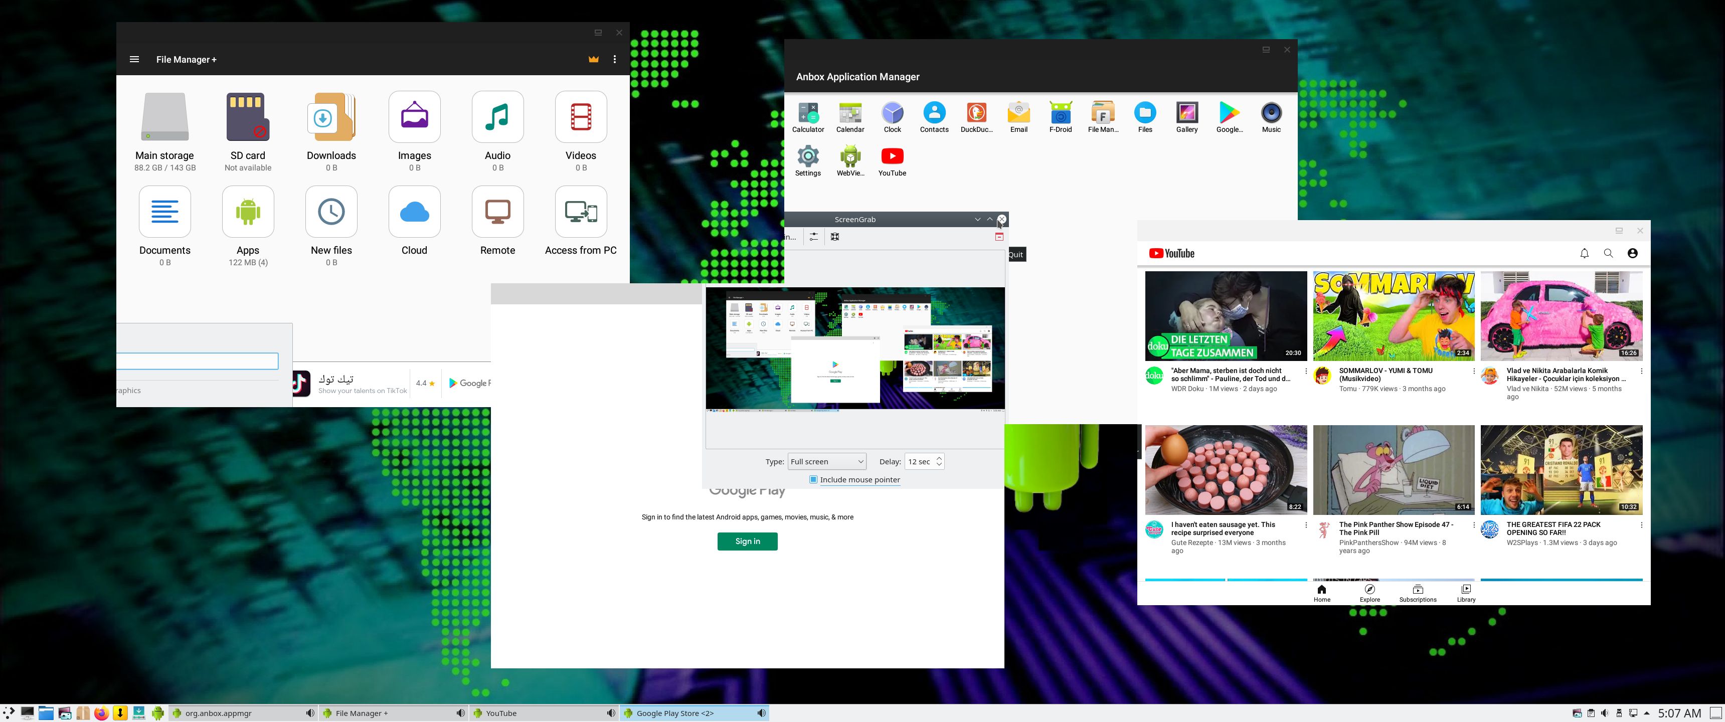Mute File Manager + taskbar audio
Viewport: 1725px width, 722px height.
click(461, 713)
